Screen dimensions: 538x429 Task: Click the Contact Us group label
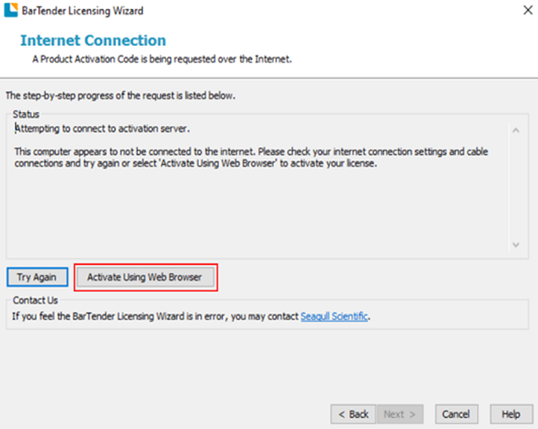35,300
